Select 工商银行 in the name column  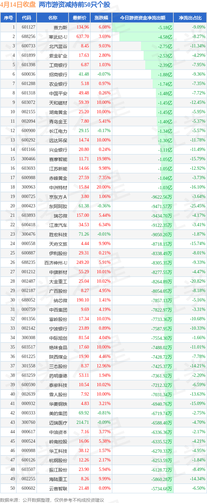click(x=58, y=65)
